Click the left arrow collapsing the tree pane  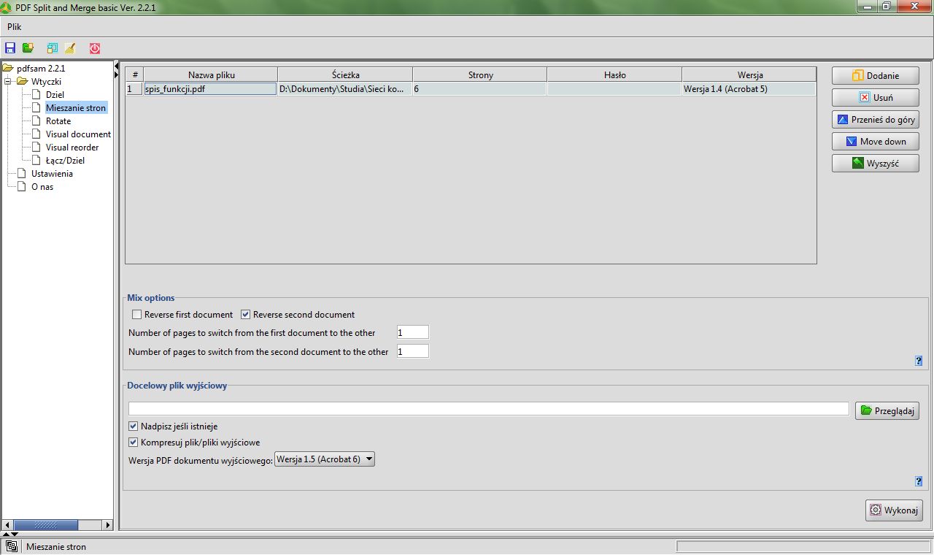point(117,66)
